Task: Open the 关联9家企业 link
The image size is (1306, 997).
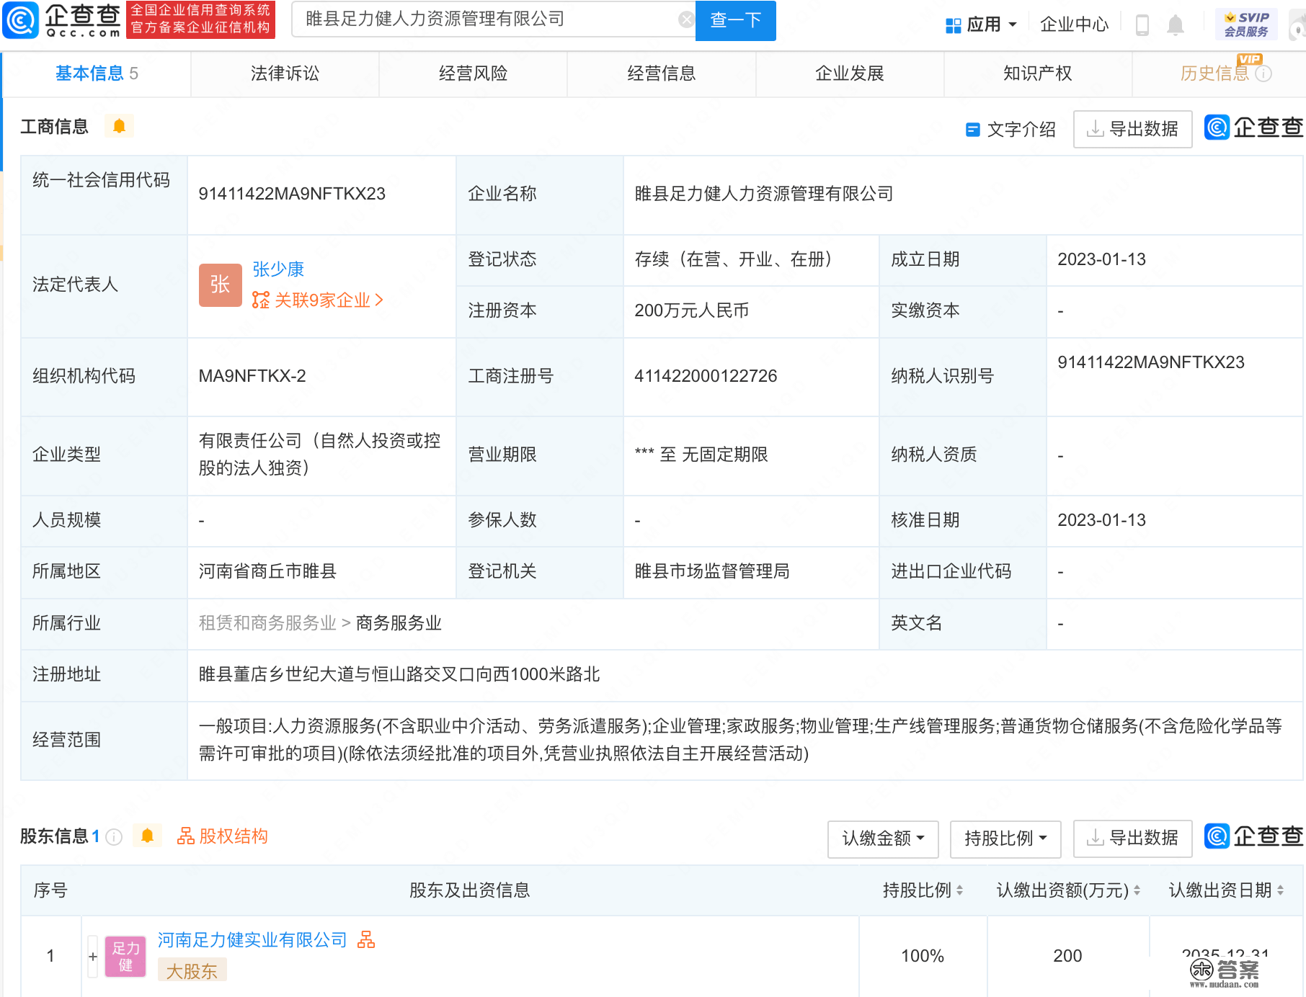Action: point(318,300)
